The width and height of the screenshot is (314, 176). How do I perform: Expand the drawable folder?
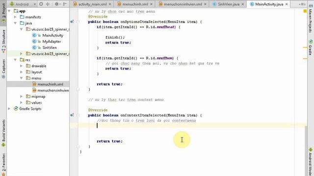pos(22,66)
